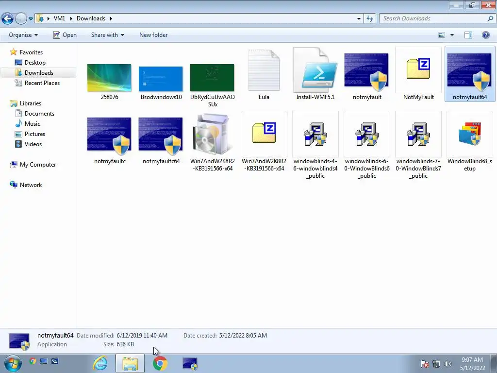Screen dimensions: 497x373
Task: Open the 258076 image file
Action: [109, 78]
